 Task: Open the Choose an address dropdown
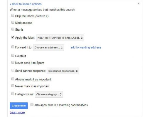coord(48,48)
